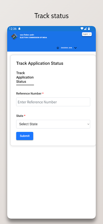Tap the Track Application Status heading
Image resolution: width=103 pixels, height=224 pixels.
(40, 63)
